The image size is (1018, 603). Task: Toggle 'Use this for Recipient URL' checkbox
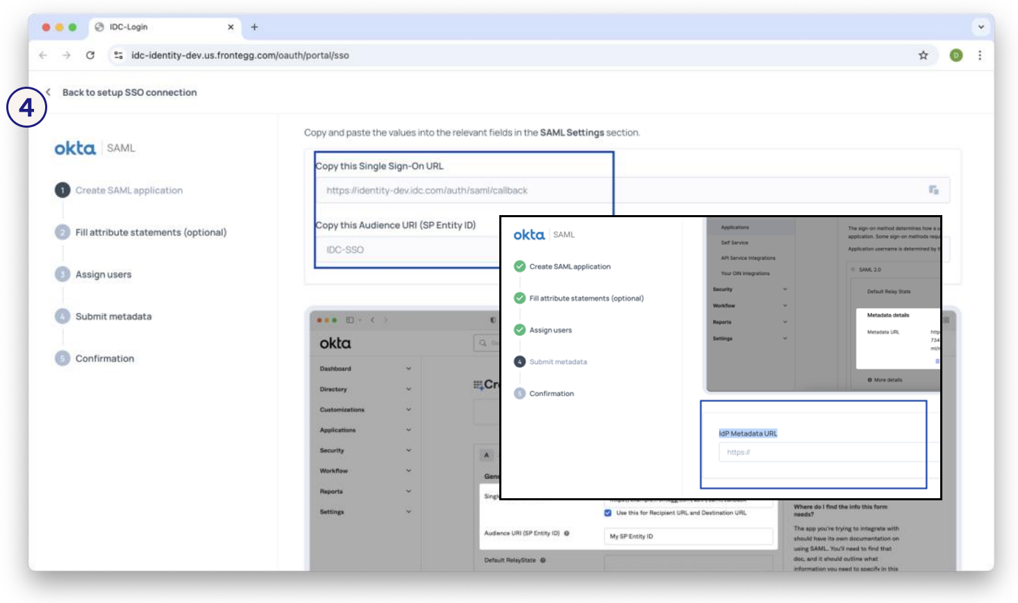(608, 513)
